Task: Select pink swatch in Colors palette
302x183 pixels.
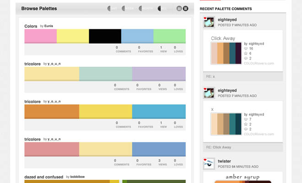Action: point(41,36)
